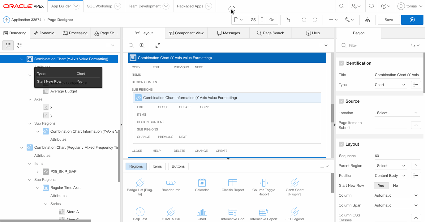Open the Type dropdown showing Chart
Viewport: 425px width, 222px height.
390,85
